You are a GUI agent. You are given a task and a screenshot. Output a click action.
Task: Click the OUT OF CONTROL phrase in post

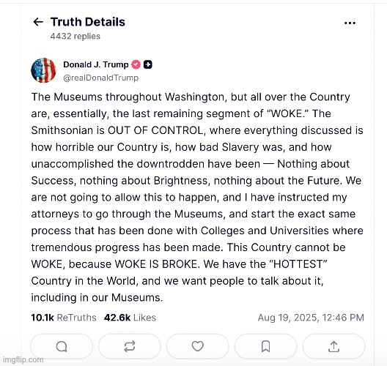click(x=155, y=130)
